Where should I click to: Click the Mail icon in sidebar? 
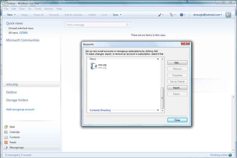[6, 127]
